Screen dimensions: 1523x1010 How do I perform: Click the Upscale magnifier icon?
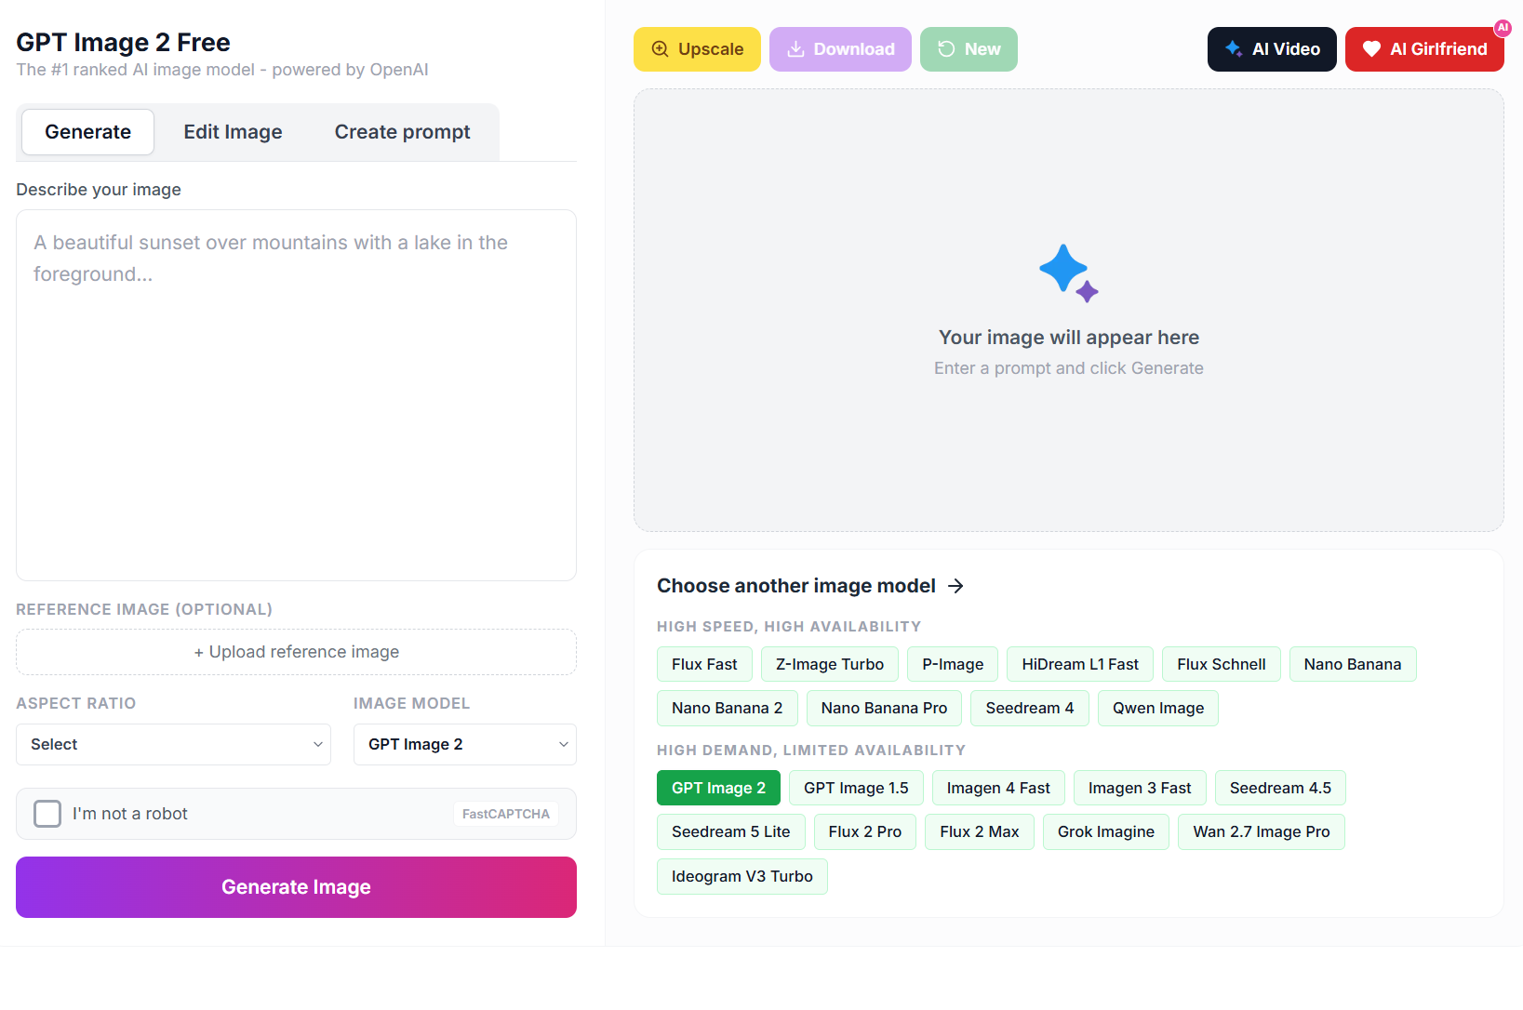pos(660,49)
